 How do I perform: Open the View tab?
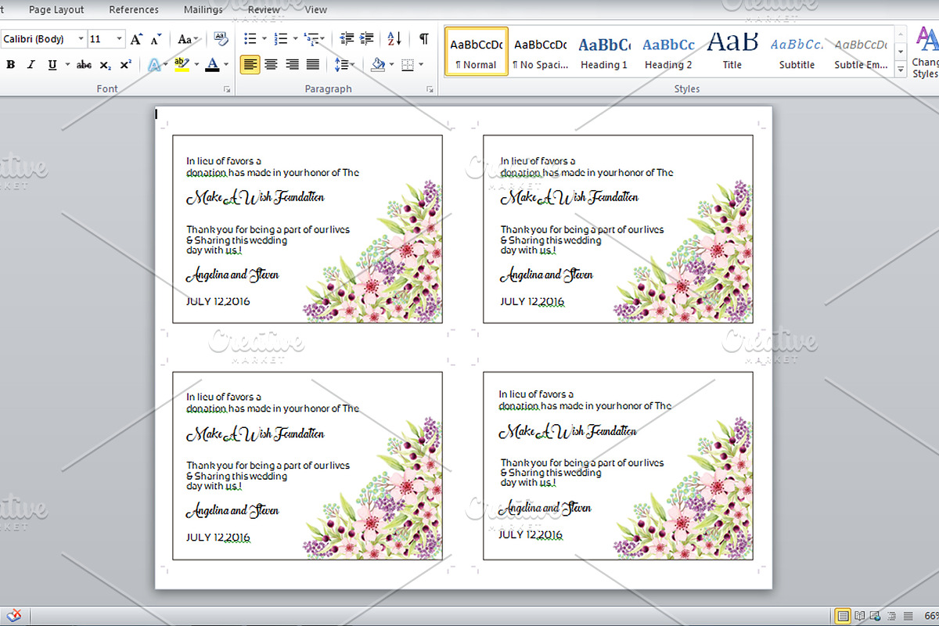pos(316,9)
